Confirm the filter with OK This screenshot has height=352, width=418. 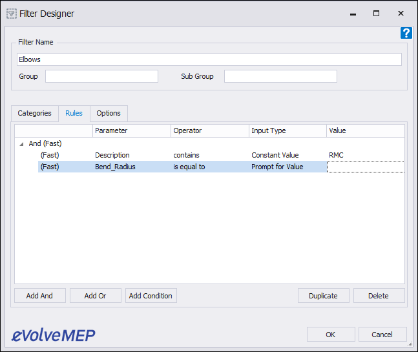[x=331, y=334]
